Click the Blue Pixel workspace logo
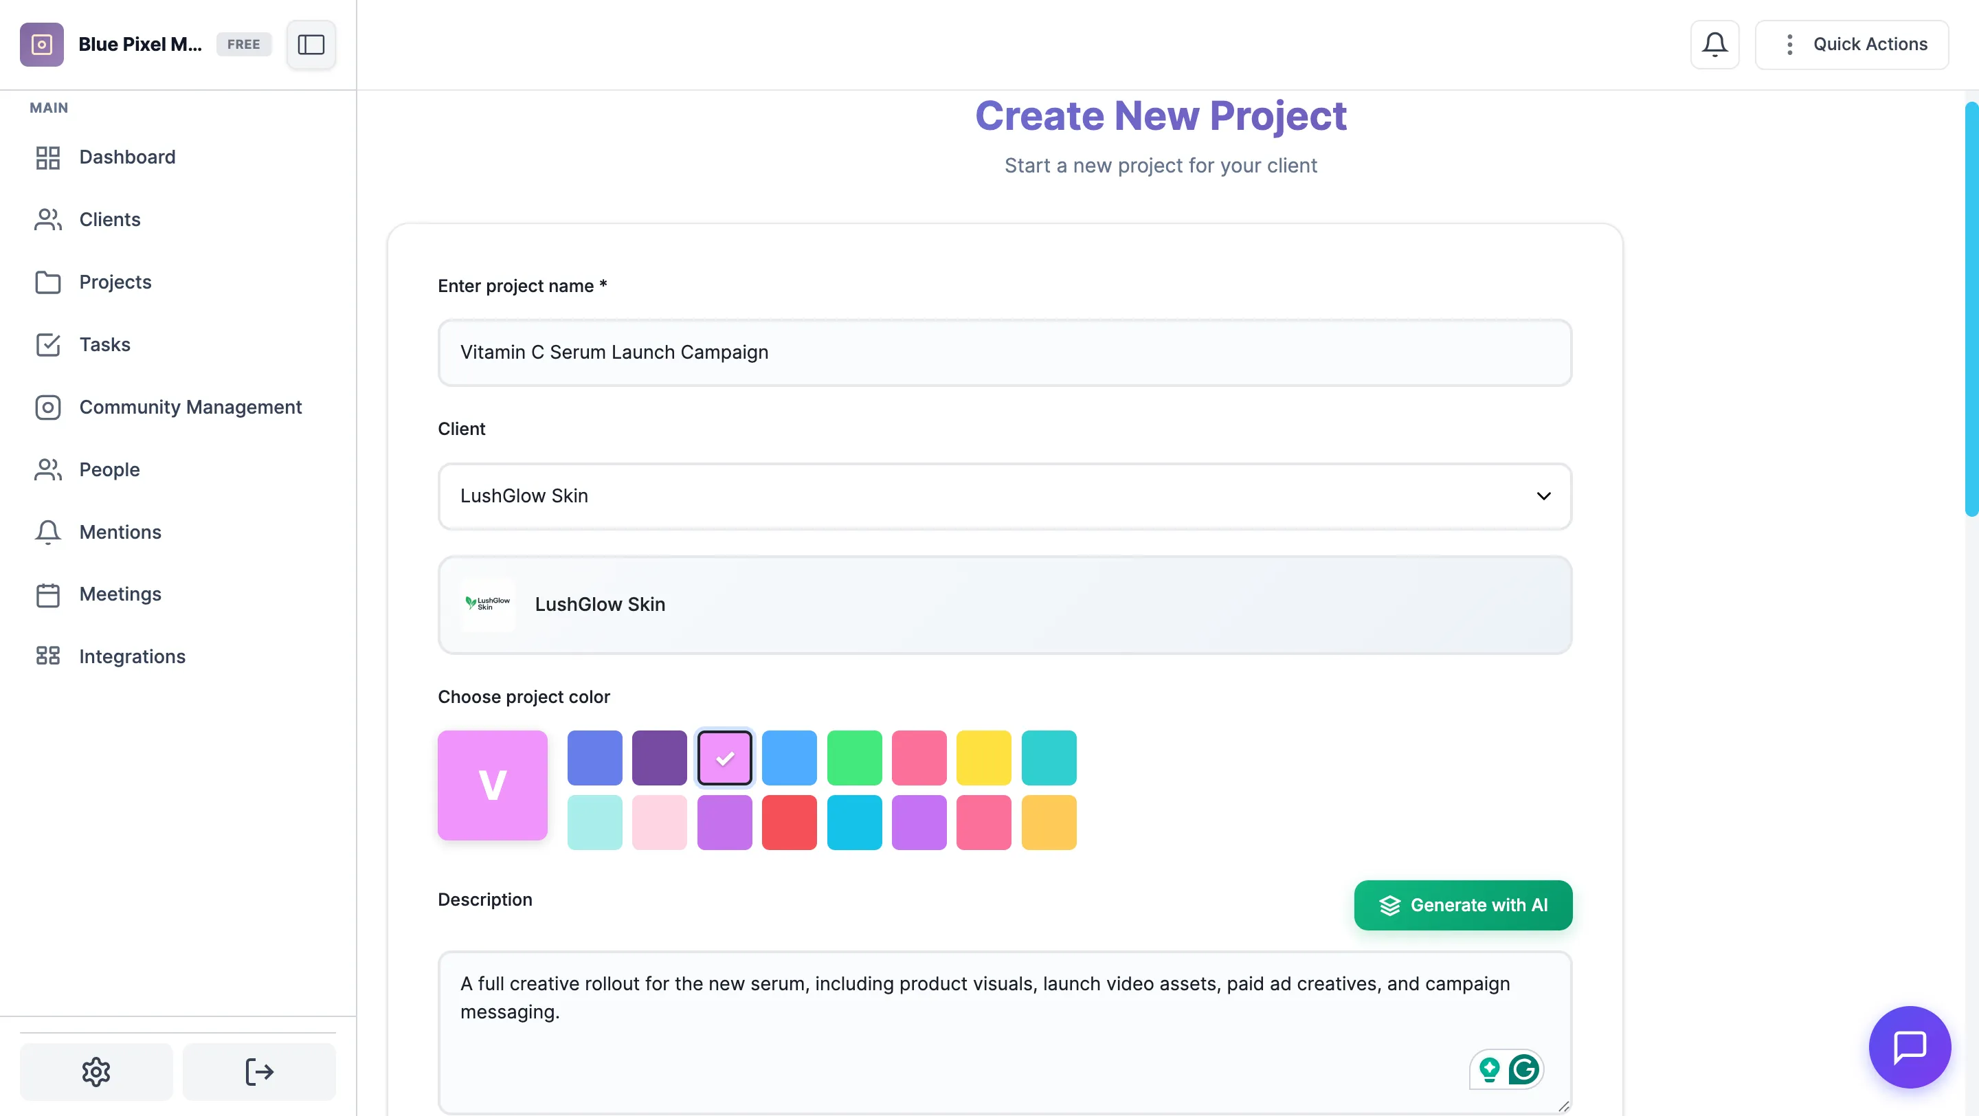1979x1116 pixels. click(x=41, y=45)
